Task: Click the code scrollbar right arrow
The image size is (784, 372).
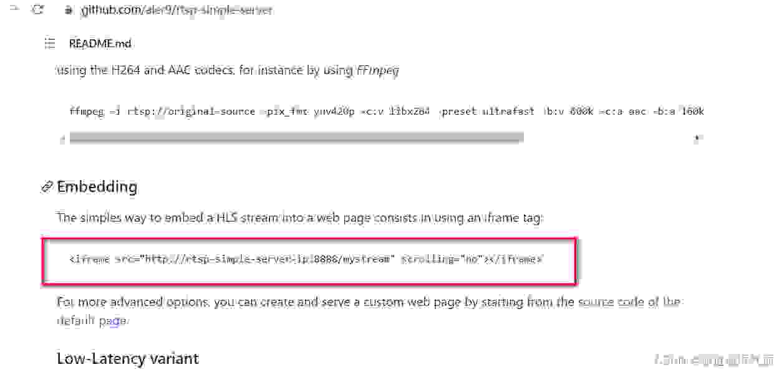Action: [x=697, y=139]
